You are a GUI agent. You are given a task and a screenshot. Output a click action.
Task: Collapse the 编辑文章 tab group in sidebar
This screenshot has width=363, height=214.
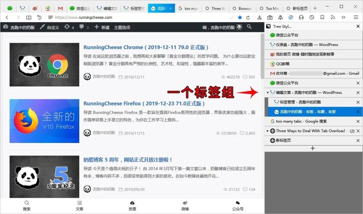[268, 93]
